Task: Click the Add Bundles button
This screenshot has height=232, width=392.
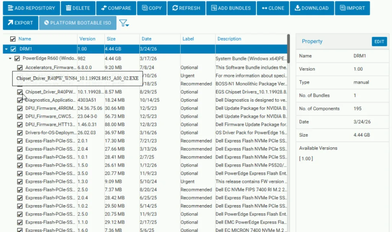Action: pos(230,8)
